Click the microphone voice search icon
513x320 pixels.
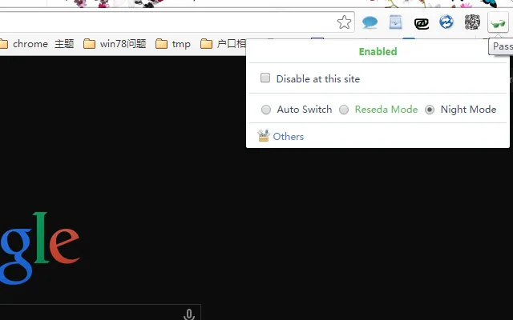189,314
